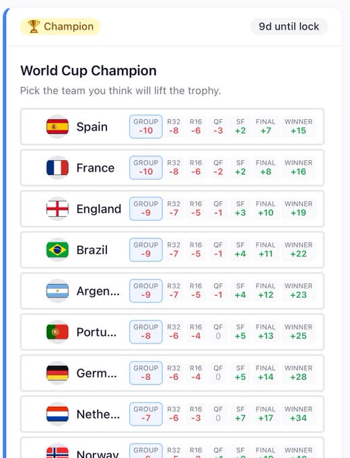Choose the England flag icon
This screenshot has height=458, width=350.
pyautogui.click(x=57, y=209)
